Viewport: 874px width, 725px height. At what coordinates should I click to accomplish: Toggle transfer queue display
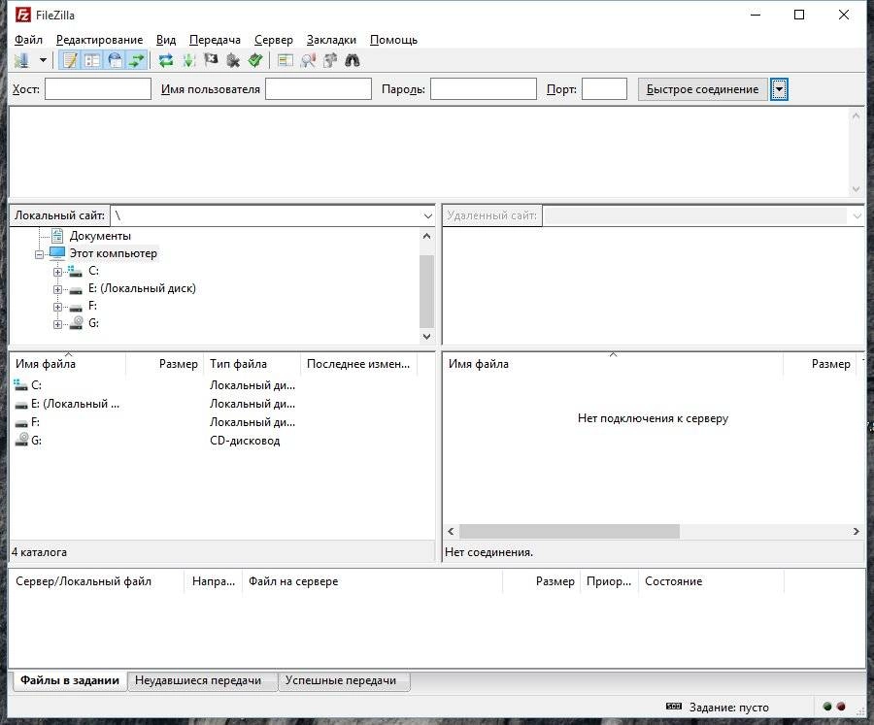tap(137, 60)
